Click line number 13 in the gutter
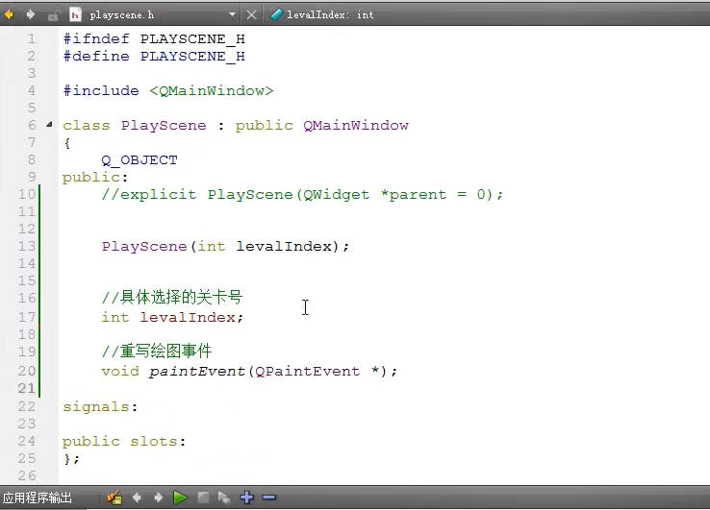Viewport: 710px width, 510px height. tap(27, 246)
